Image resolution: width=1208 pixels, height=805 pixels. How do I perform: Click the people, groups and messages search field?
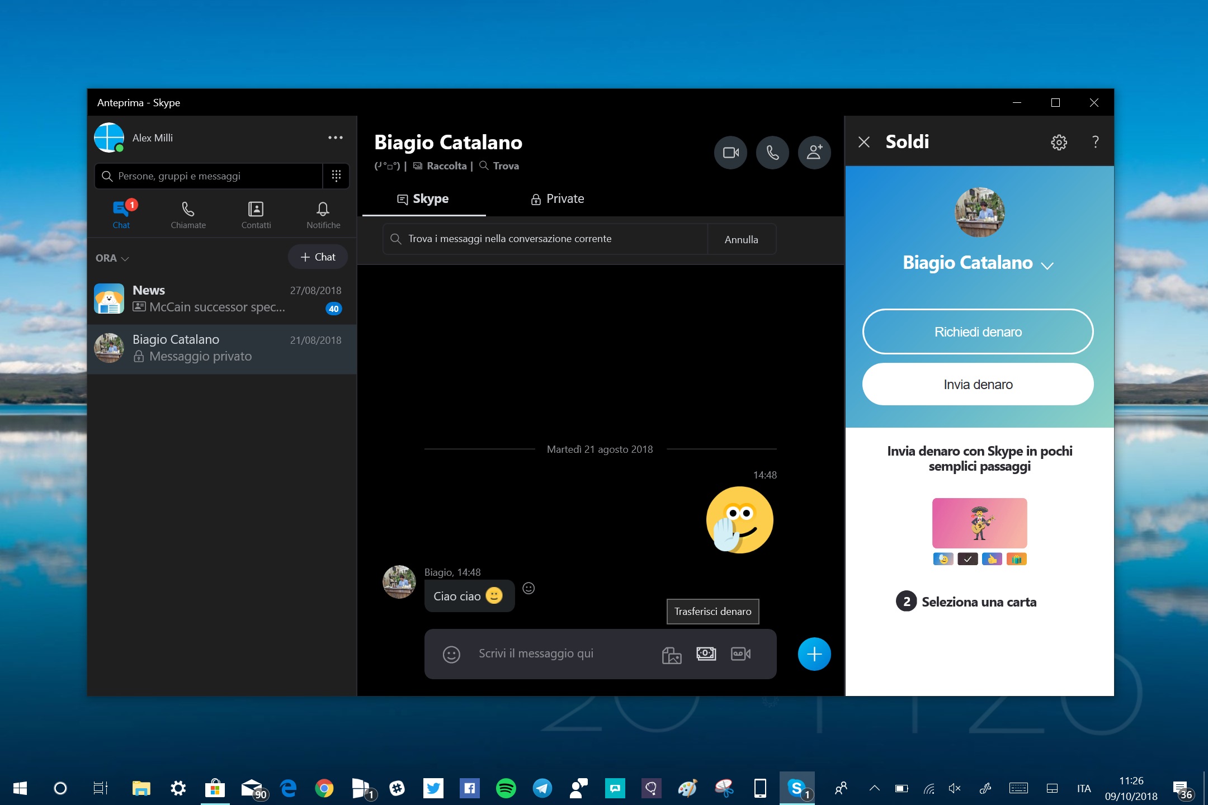(208, 176)
